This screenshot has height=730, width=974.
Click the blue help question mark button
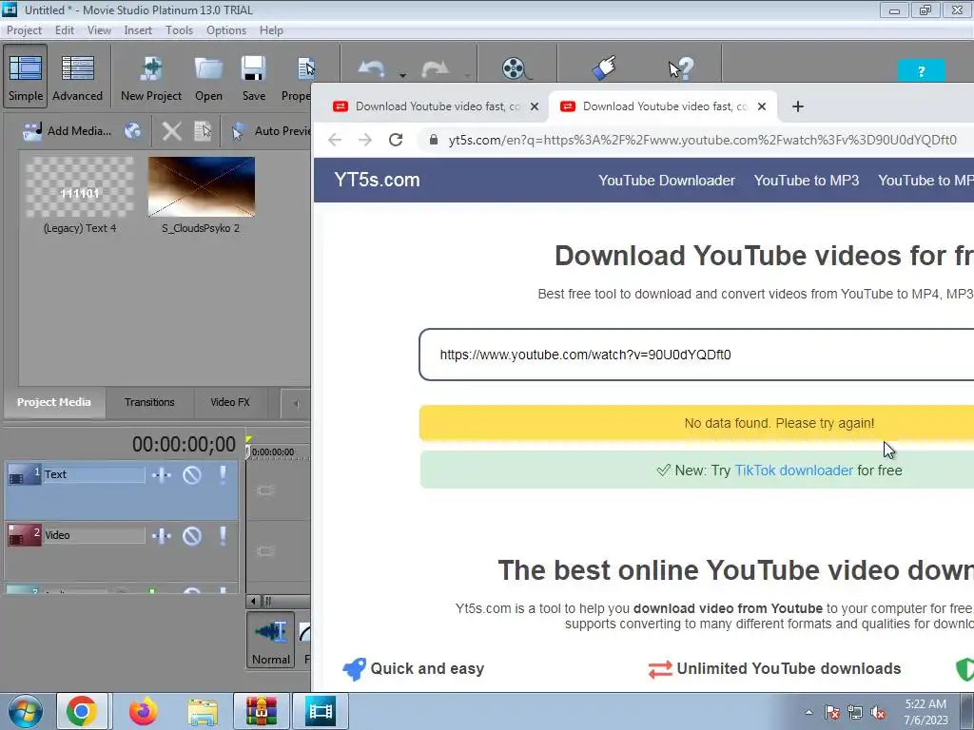[x=921, y=70]
